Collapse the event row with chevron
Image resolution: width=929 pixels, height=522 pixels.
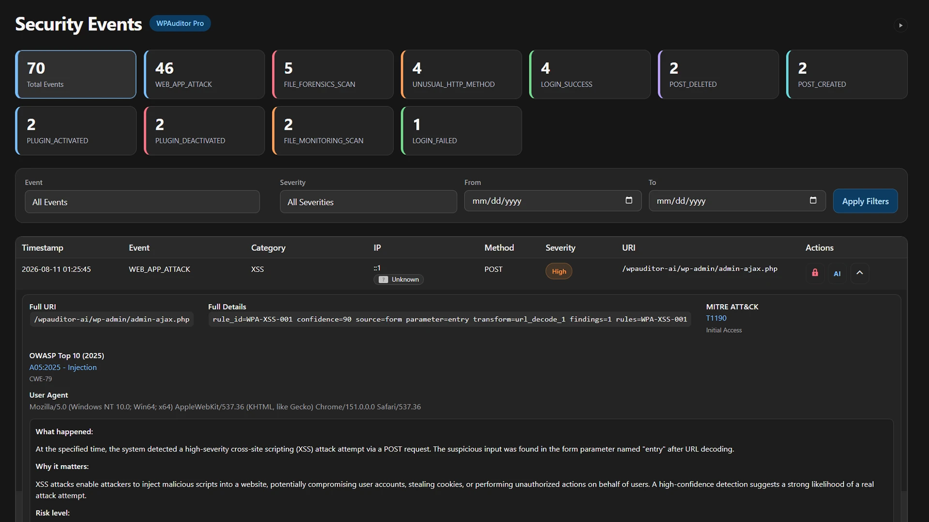pos(860,273)
